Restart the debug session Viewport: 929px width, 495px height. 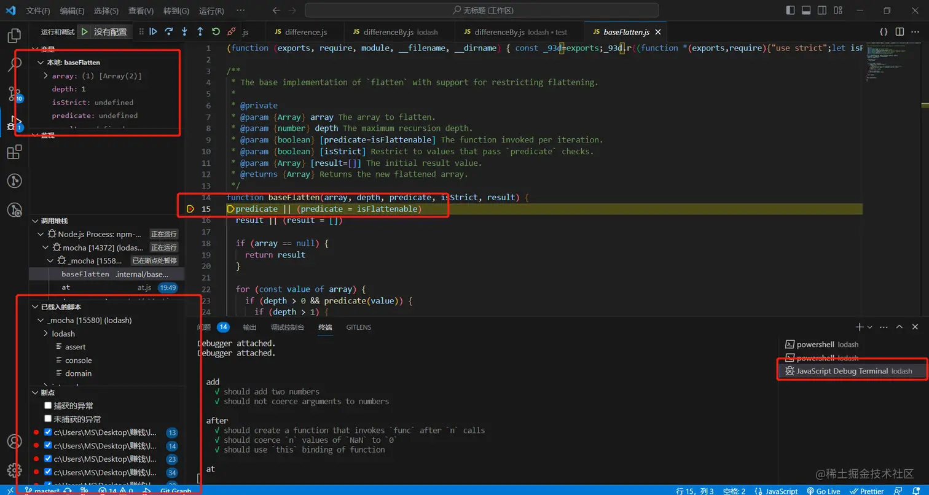coord(216,32)
